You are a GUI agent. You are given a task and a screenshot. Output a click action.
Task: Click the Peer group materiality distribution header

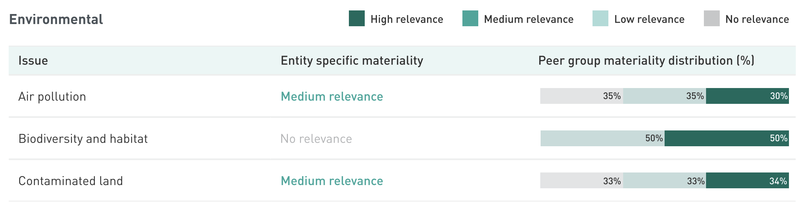(646, 61)
